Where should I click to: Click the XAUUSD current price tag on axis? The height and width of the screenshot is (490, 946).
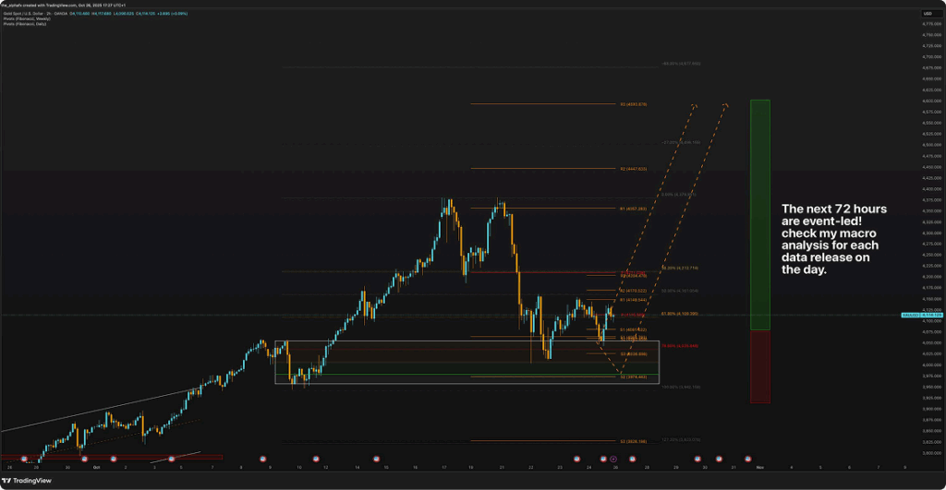click(922, 316)
